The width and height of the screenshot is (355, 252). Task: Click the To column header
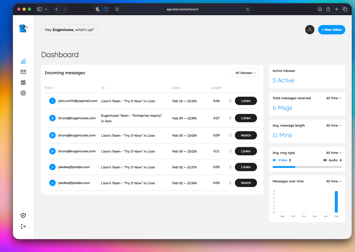(x=103, y=88)
